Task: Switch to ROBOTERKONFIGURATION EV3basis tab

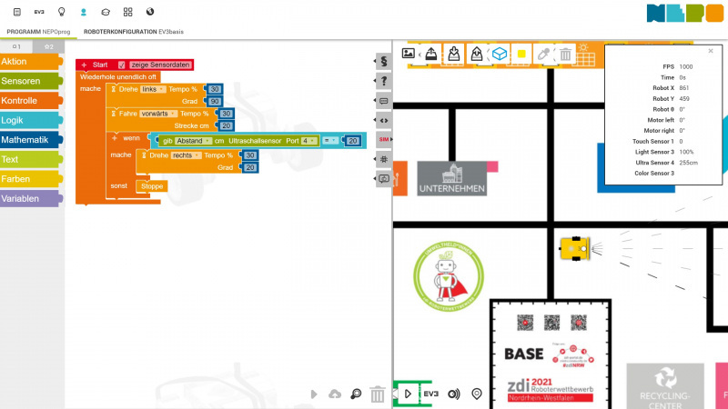Action: pyautogui.click(x=133, y=32)
